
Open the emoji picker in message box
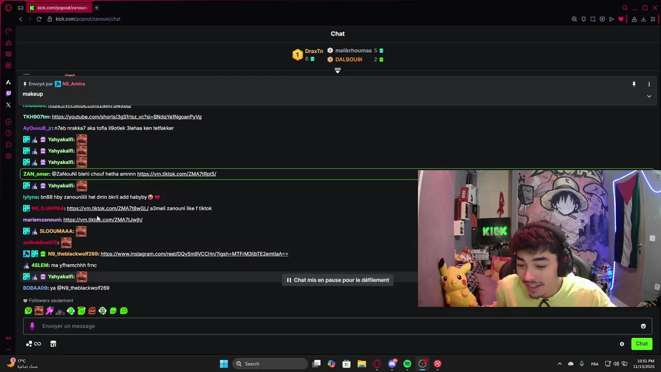point(643,326)
